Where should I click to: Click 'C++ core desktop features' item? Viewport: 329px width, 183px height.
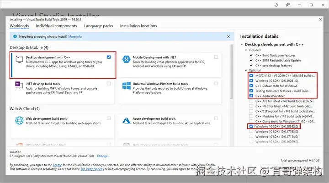(x=273, y=66)
